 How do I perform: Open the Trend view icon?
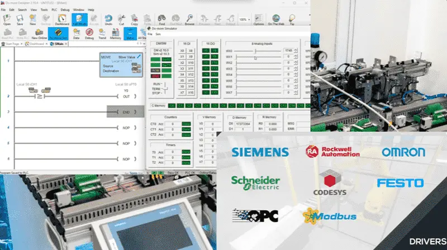click(x=102, y=33)
